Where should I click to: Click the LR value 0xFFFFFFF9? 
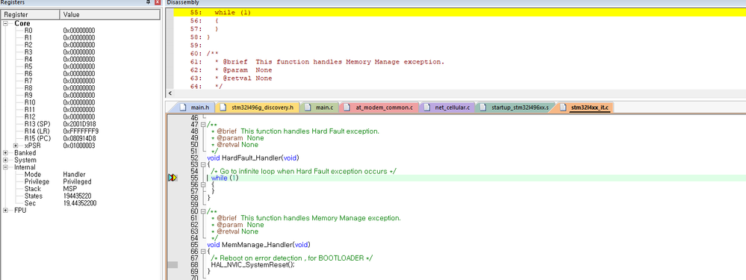[81, 131]
